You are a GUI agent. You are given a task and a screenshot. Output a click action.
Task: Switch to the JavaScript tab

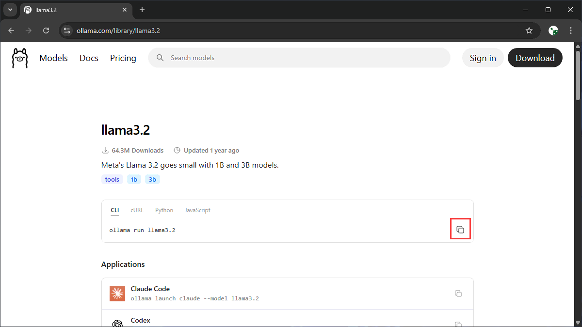197,210
